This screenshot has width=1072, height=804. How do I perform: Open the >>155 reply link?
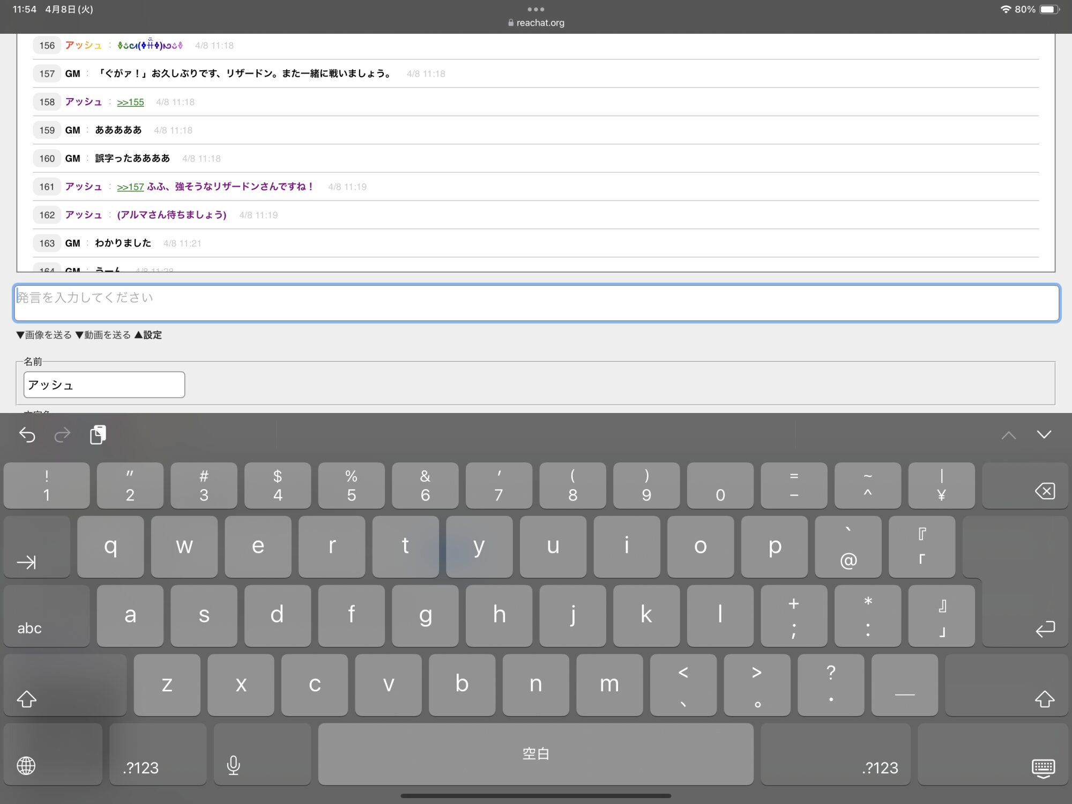tap(130, 102)
